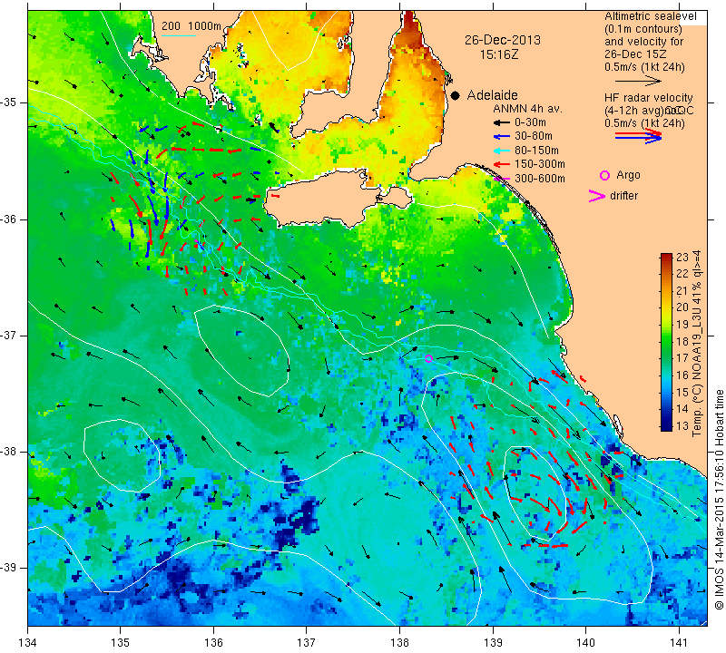Click the longitude 141 axis label
Viewport: 726px width, 653px height.
click(x=679, y=643)
